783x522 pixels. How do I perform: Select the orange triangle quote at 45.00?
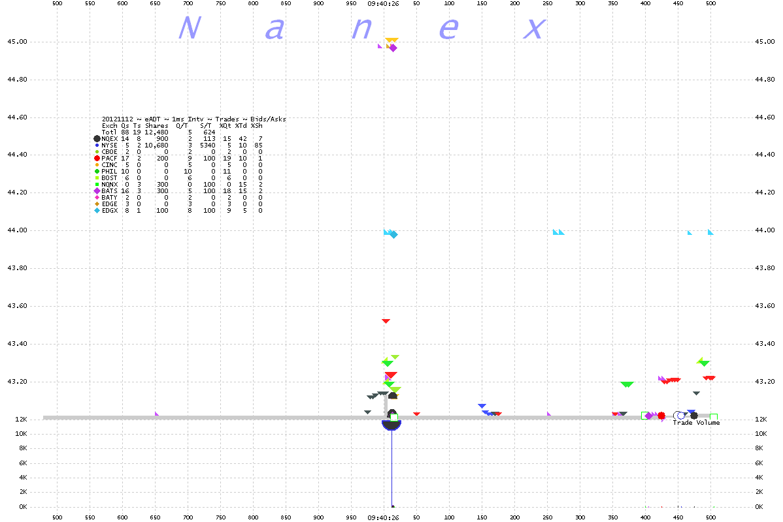pos(392,40)
